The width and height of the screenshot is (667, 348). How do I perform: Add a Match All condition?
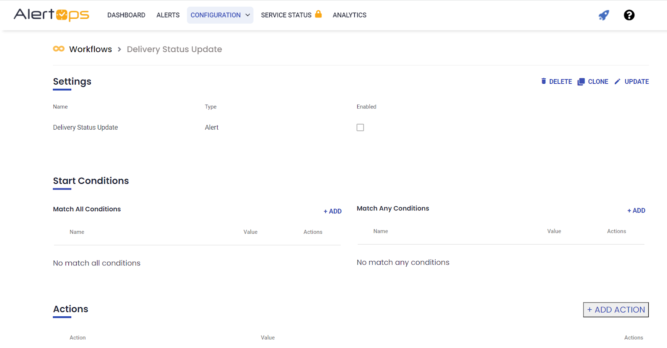point(333,211)
